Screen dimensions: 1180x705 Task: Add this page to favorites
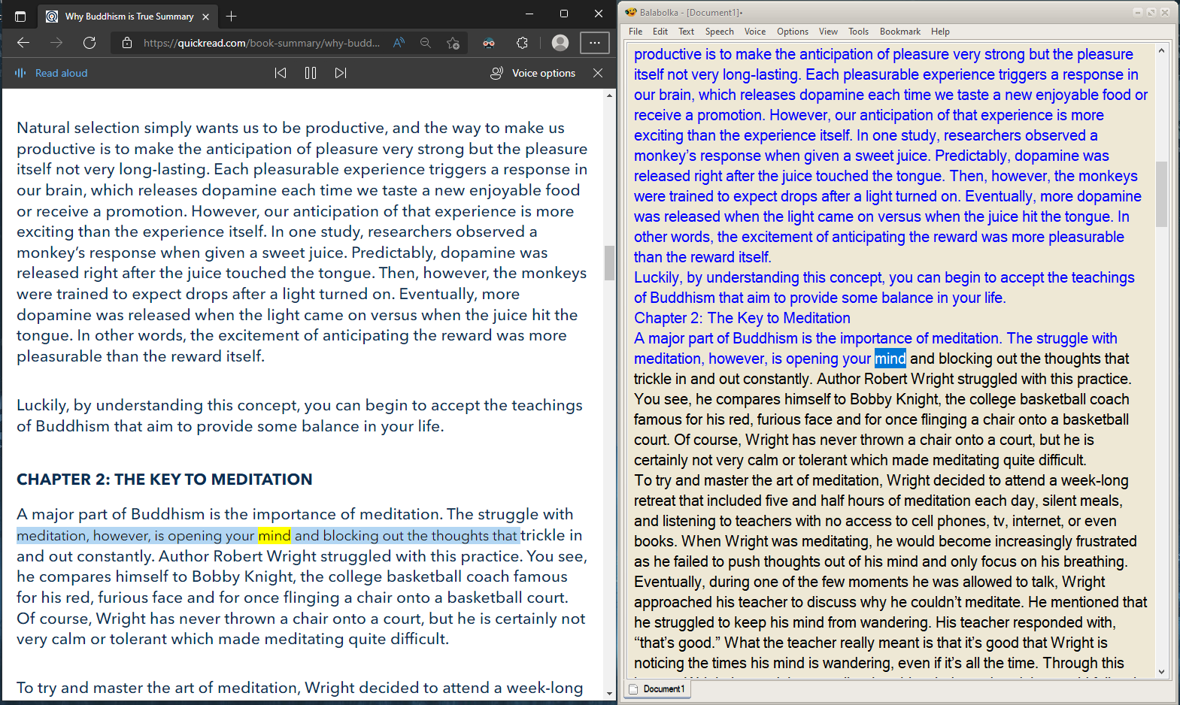453,43
